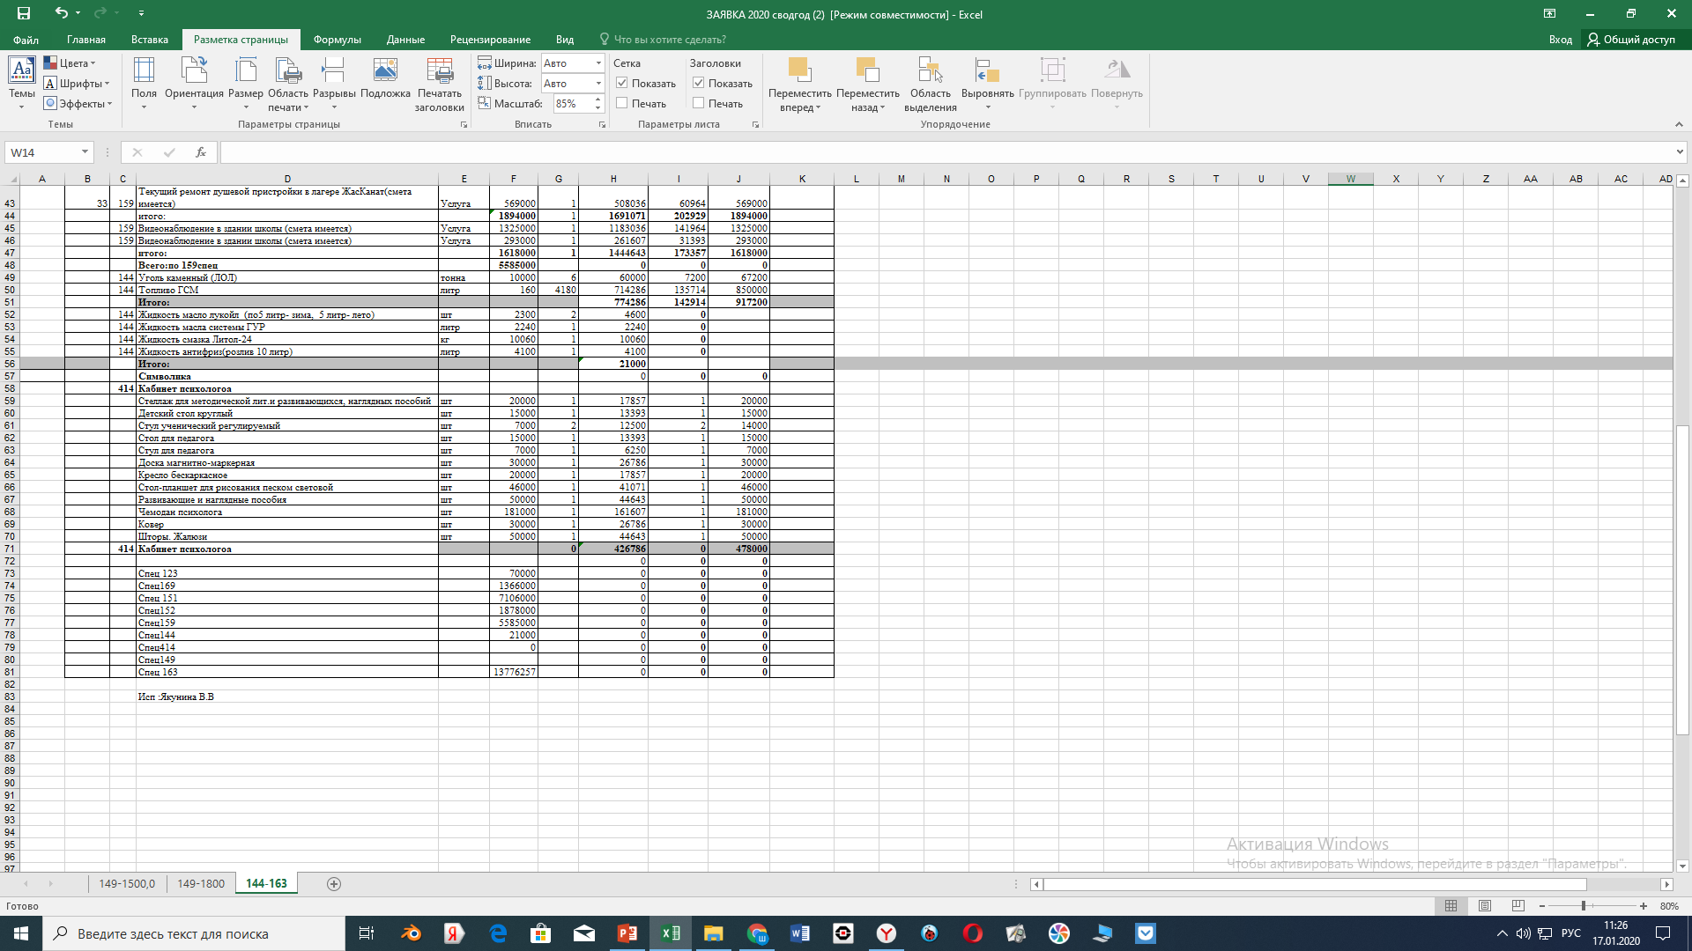Open the Margins (Поля) options
The image size is (1692, 951).
coord(144,84)
